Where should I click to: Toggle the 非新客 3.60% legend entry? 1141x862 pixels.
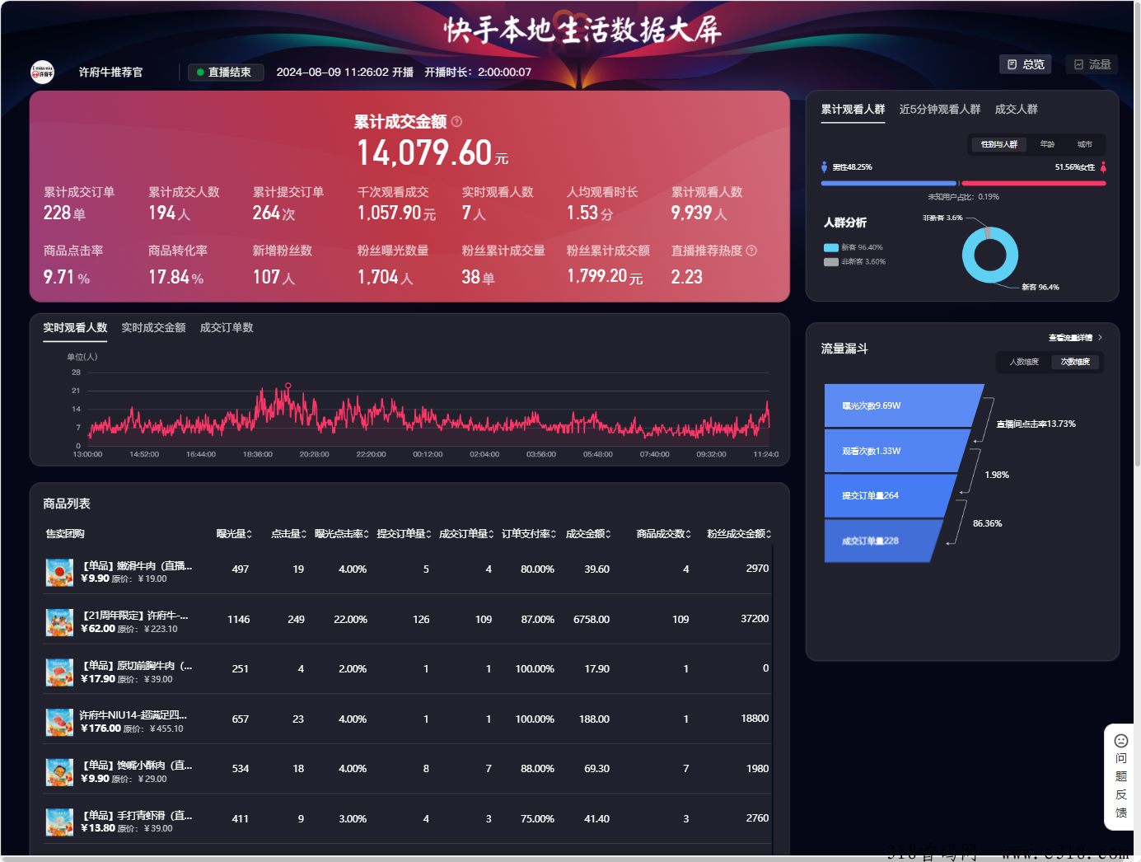(x=855, y=262)
